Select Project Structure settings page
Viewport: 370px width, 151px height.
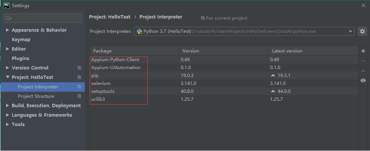tap(36, 96)
